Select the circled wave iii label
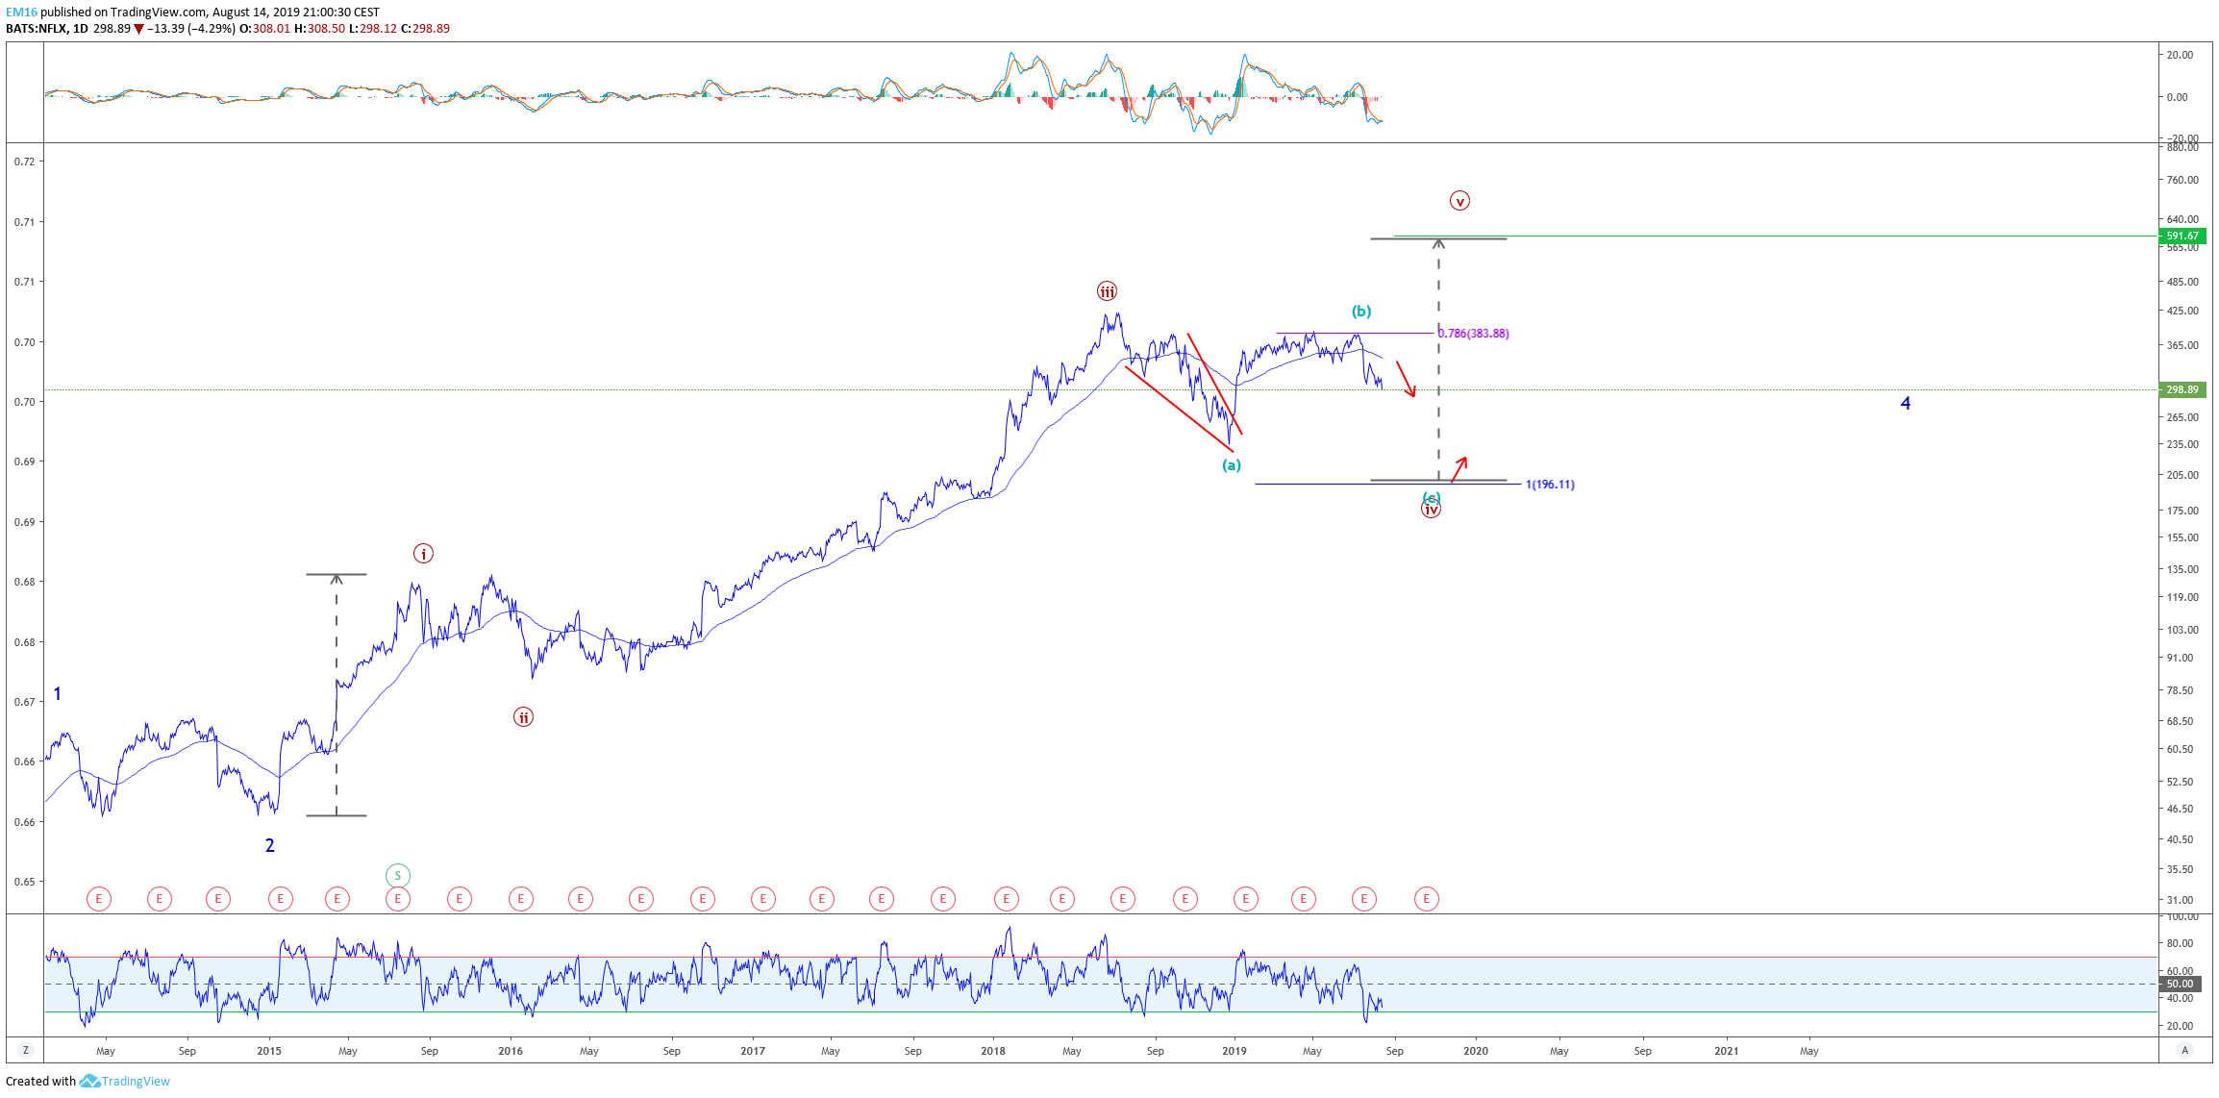 pyautogui.click(x=1107, y=291)
